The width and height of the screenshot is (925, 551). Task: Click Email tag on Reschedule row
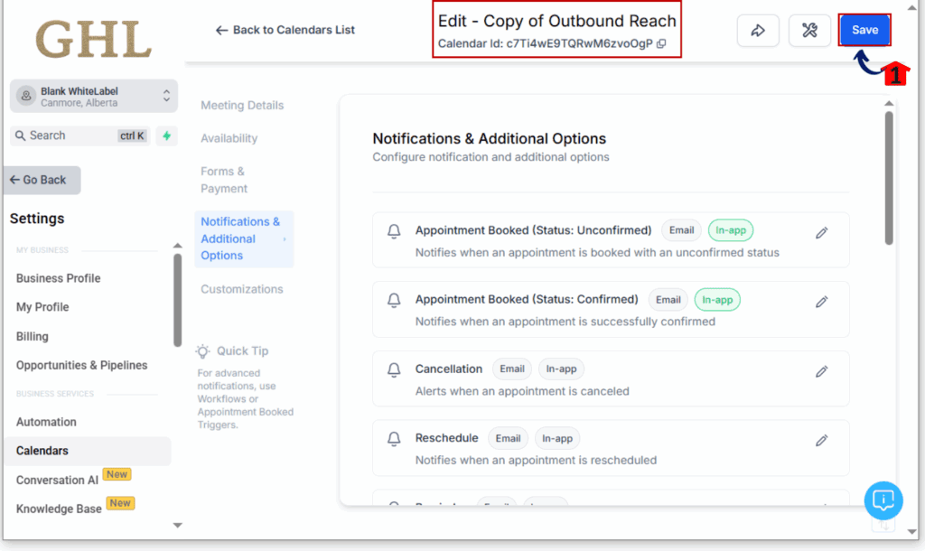coord(508,438)
